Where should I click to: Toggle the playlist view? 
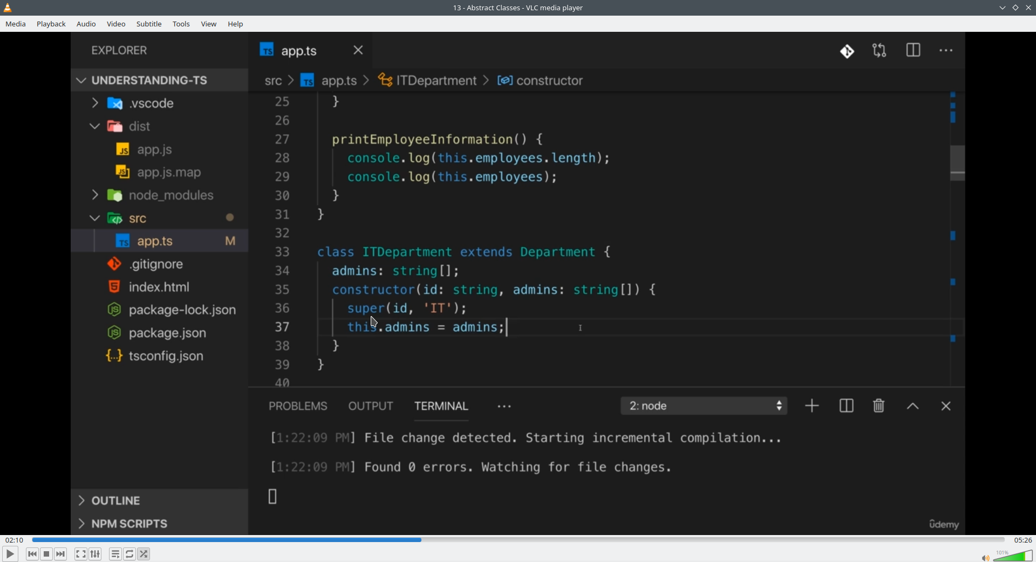coord(115,554)
